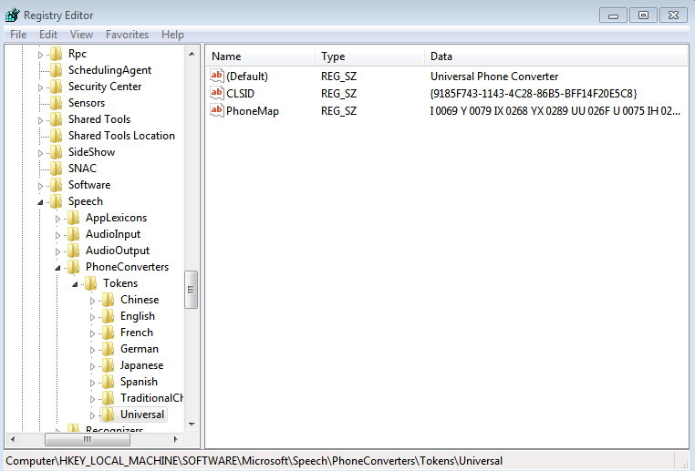
Task: Minimize the Registry Editor window
Action: (x=613, y=15)
